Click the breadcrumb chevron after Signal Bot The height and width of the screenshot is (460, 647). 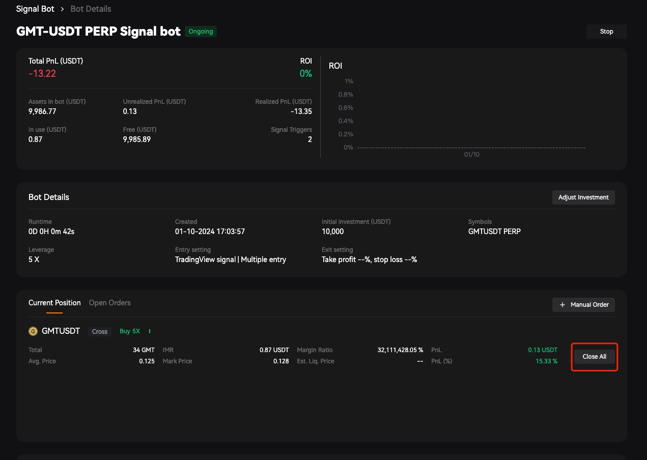63,9
